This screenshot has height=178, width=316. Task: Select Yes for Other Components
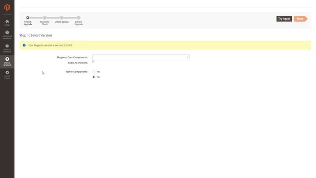[94, 72]
